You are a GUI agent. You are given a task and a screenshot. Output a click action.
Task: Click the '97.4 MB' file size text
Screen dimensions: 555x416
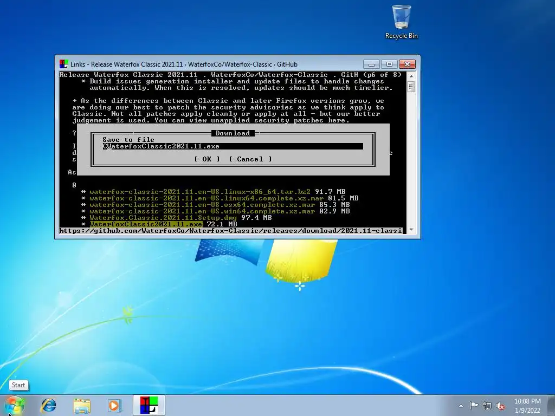point(256,218)
